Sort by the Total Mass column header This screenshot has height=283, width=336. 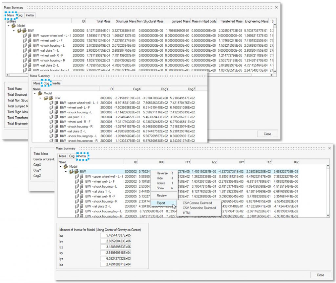tap(102, 21)
